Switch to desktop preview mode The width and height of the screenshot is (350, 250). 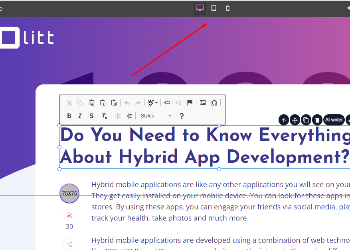tap(200, 8)
